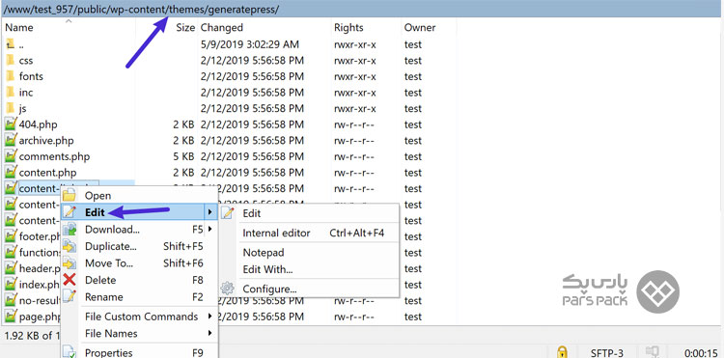Choose Properties from the context menu
Image resolution: width=724 pixels, height=358 pixels.
(x=108, y=352)
